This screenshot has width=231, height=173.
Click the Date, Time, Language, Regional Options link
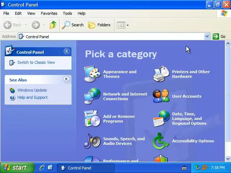tap(189, 119)
